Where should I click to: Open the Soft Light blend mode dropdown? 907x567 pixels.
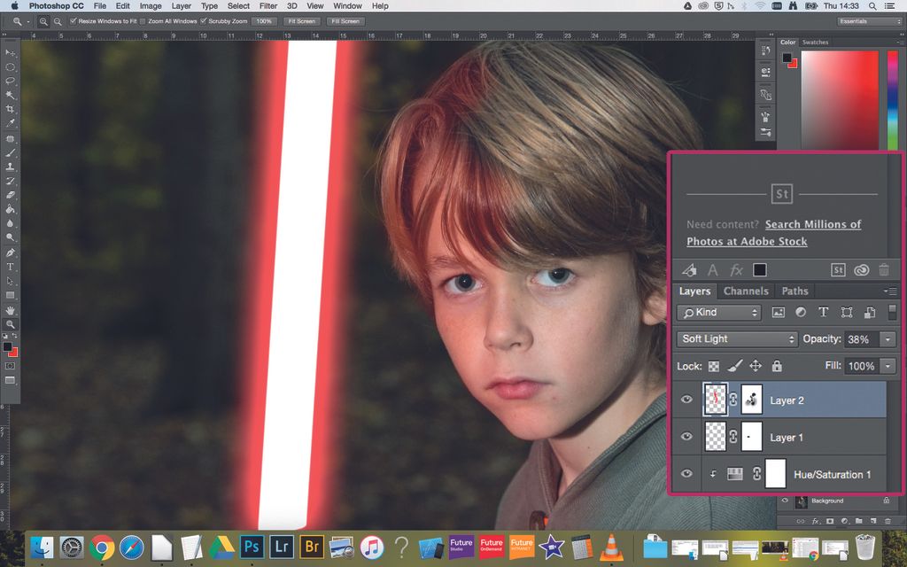[x=735, y=338]
